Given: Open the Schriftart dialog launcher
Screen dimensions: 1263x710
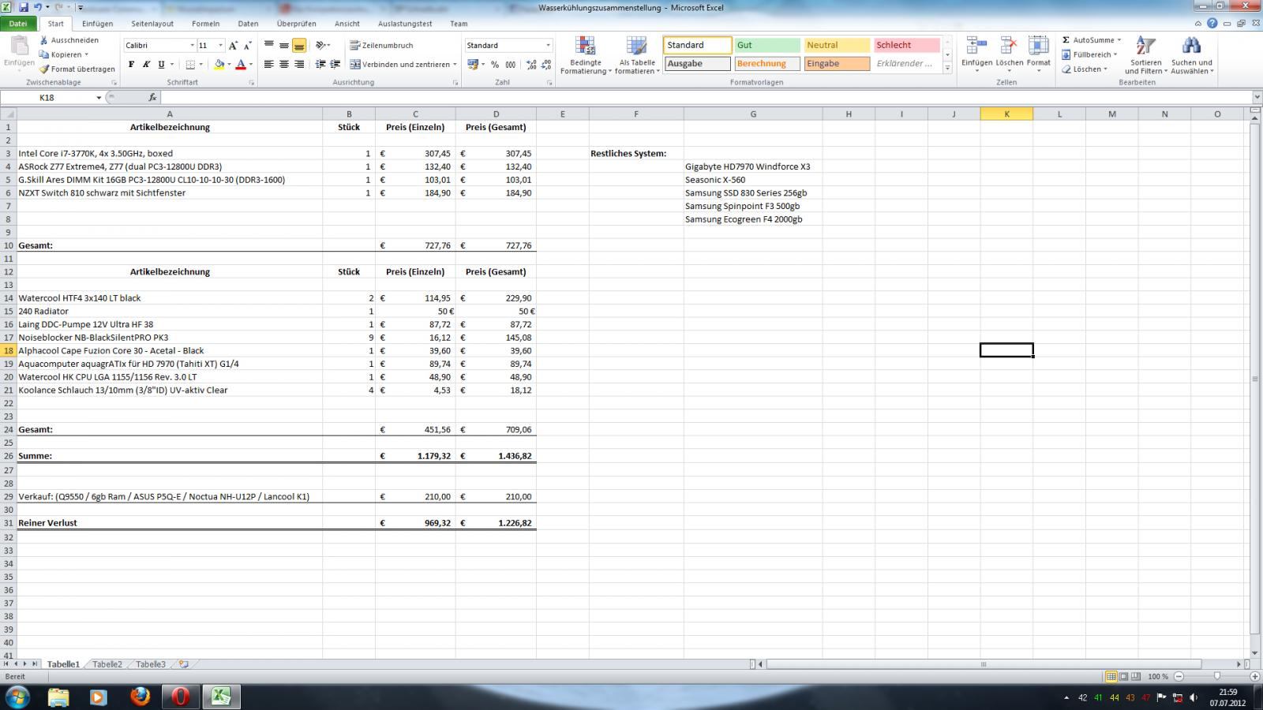Looking at the screenshot, I should pyautogui.click(x=252, y=83).
